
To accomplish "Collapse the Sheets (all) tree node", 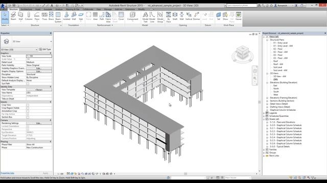I will (264, 119).
